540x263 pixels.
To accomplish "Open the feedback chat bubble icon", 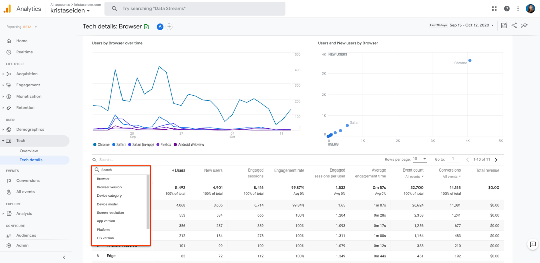I will tap(533, 244).
